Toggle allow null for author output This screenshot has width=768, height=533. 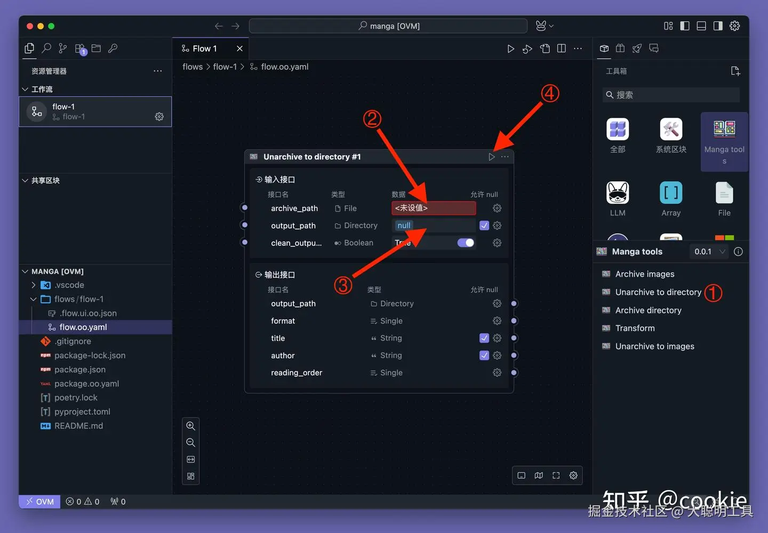click(484, 356)
